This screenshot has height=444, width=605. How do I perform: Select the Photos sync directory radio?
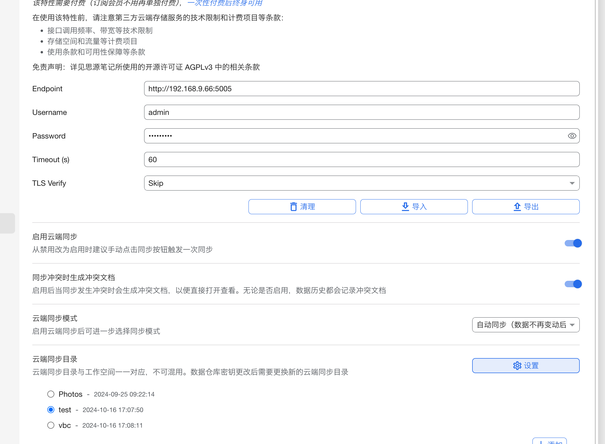51,394
